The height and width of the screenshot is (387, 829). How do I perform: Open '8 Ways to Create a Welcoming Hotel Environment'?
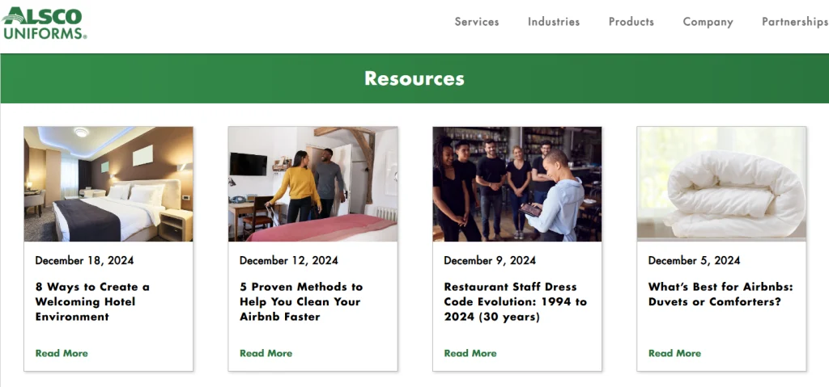click(x=92, y=301)
